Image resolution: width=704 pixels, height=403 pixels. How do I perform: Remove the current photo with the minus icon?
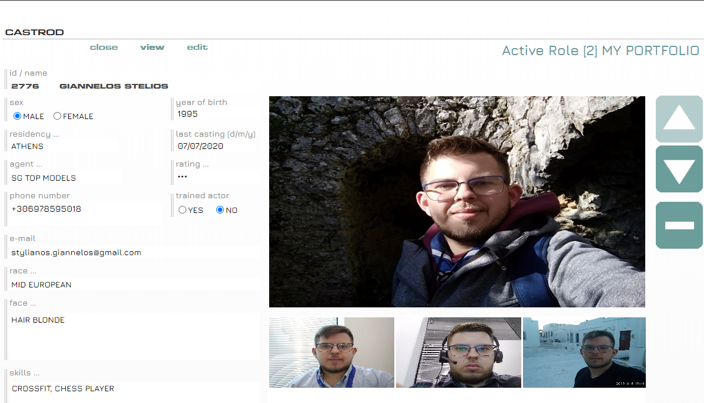tap(679, 225)
